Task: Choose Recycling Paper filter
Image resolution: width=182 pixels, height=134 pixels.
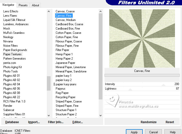Action: pyautogui.click(x=65, y=97)
